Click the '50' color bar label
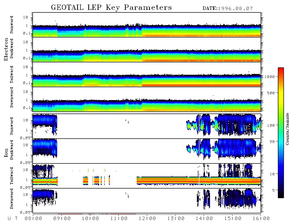Image resolution: width=289 pixels, height=223 pixels. coord(272,142)
